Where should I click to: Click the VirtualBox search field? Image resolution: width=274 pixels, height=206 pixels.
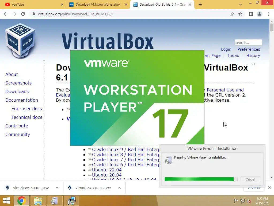coord(248,43)
